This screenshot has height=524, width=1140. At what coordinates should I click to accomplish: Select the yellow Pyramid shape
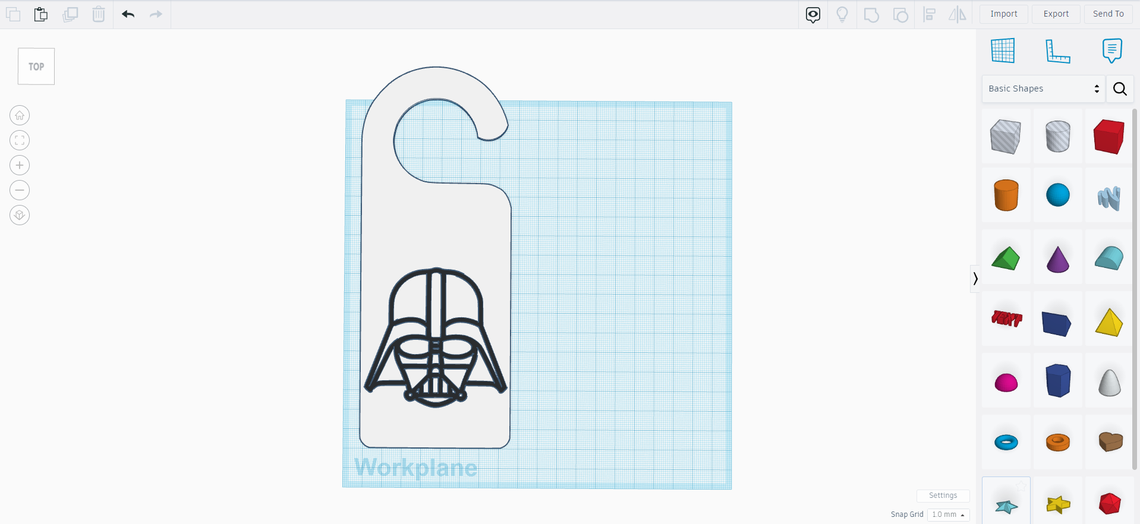pyautogui.click(x=1108, y=322)
